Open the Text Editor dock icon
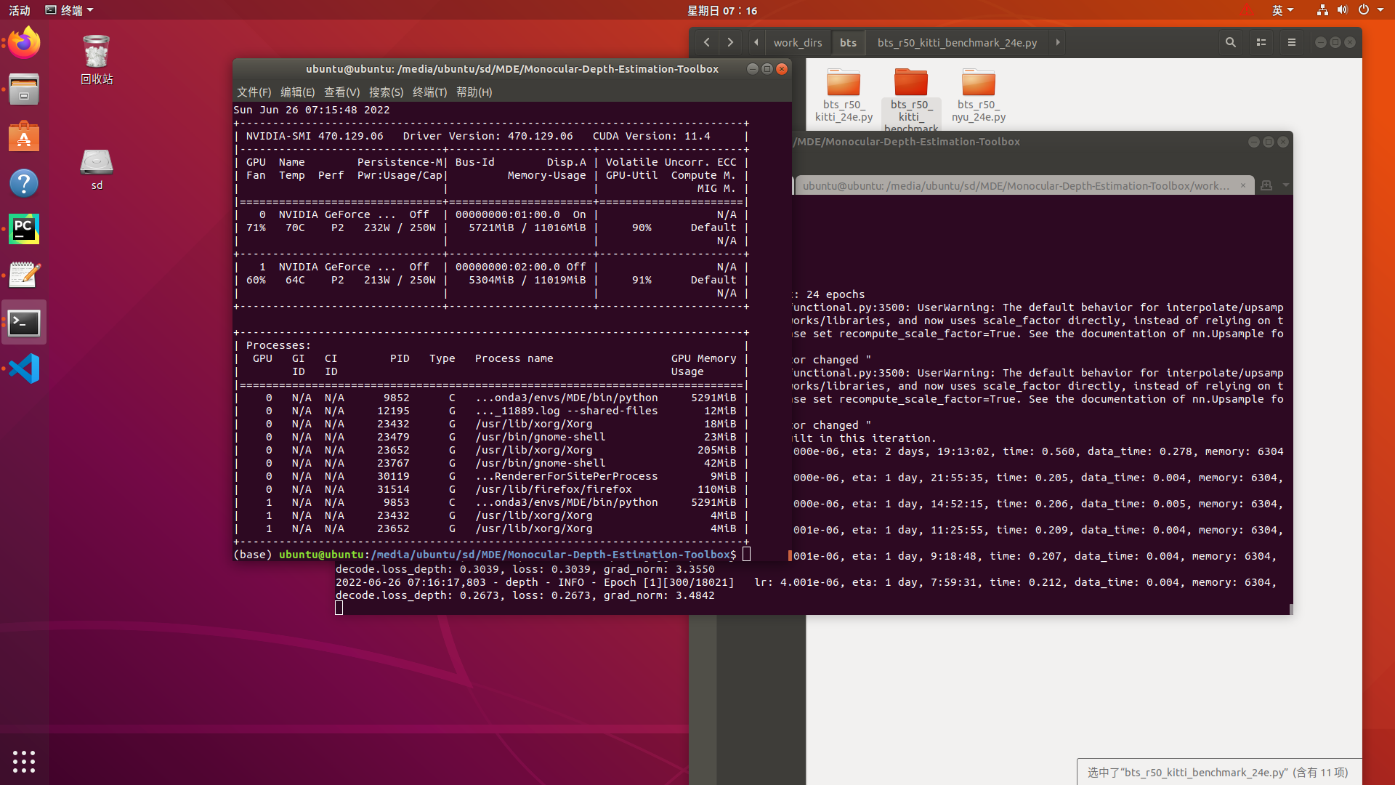1395x785 pixels. click(x=24, y=275)
